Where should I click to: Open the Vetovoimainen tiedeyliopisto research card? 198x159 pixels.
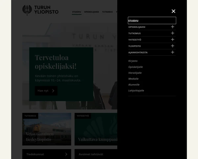(47, 132)
